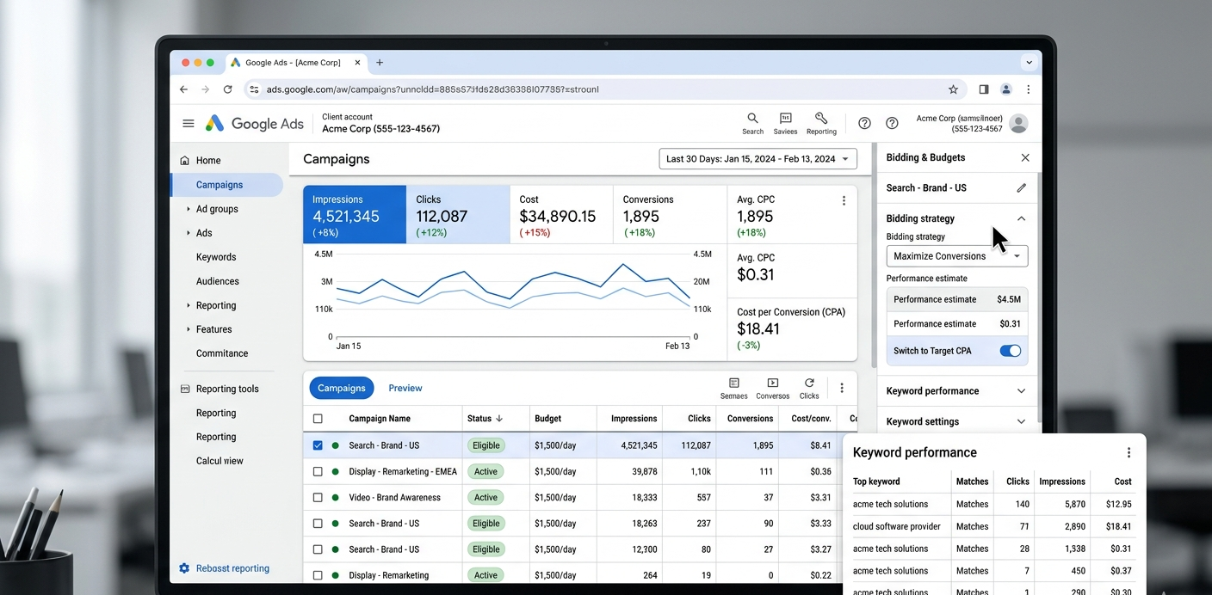Click the pencil edit icon beside Search - Brand - US
The image size is (1212, 595).
click(1021, 187)
